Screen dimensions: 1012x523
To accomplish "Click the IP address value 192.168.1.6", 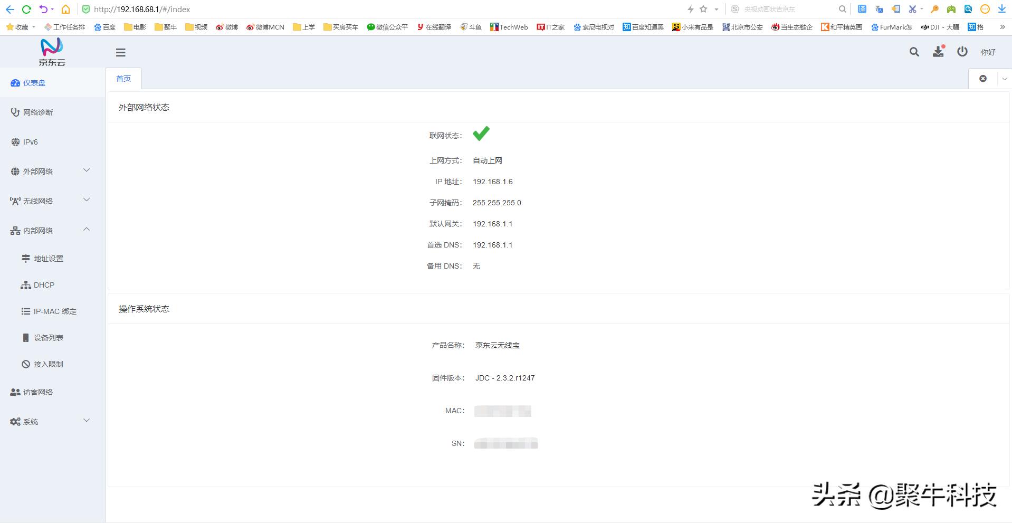I will coord(493,182).
